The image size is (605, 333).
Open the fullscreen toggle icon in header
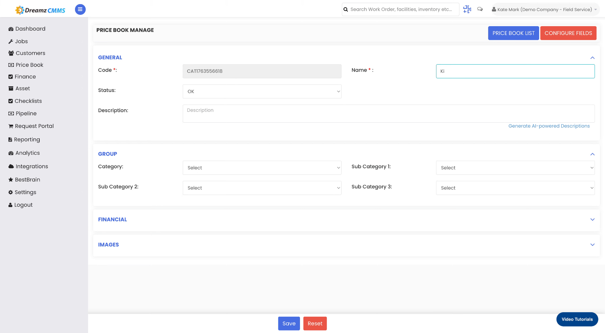[467, 9]
